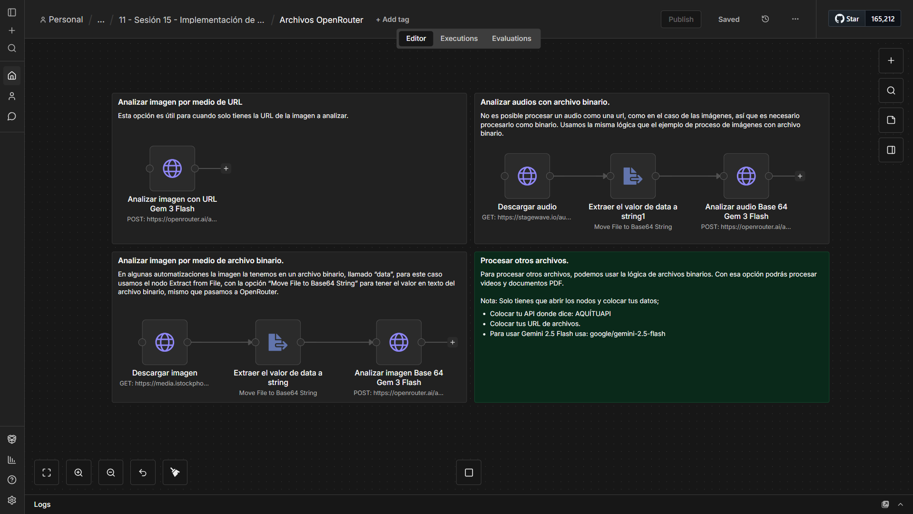
Task: Toggle the left sidebar collapse icon
Action: [12, 12]
